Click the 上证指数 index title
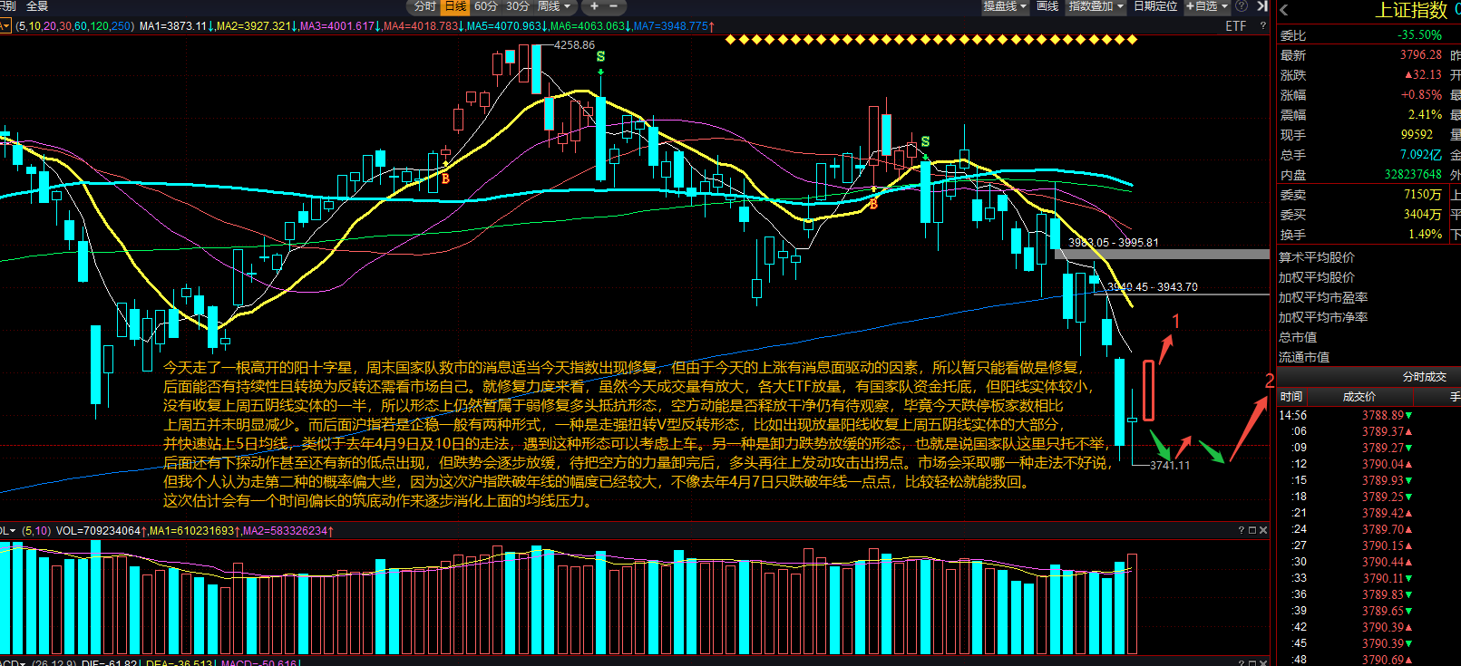Screen dimensions: 1461x666 coord(1411,11)
